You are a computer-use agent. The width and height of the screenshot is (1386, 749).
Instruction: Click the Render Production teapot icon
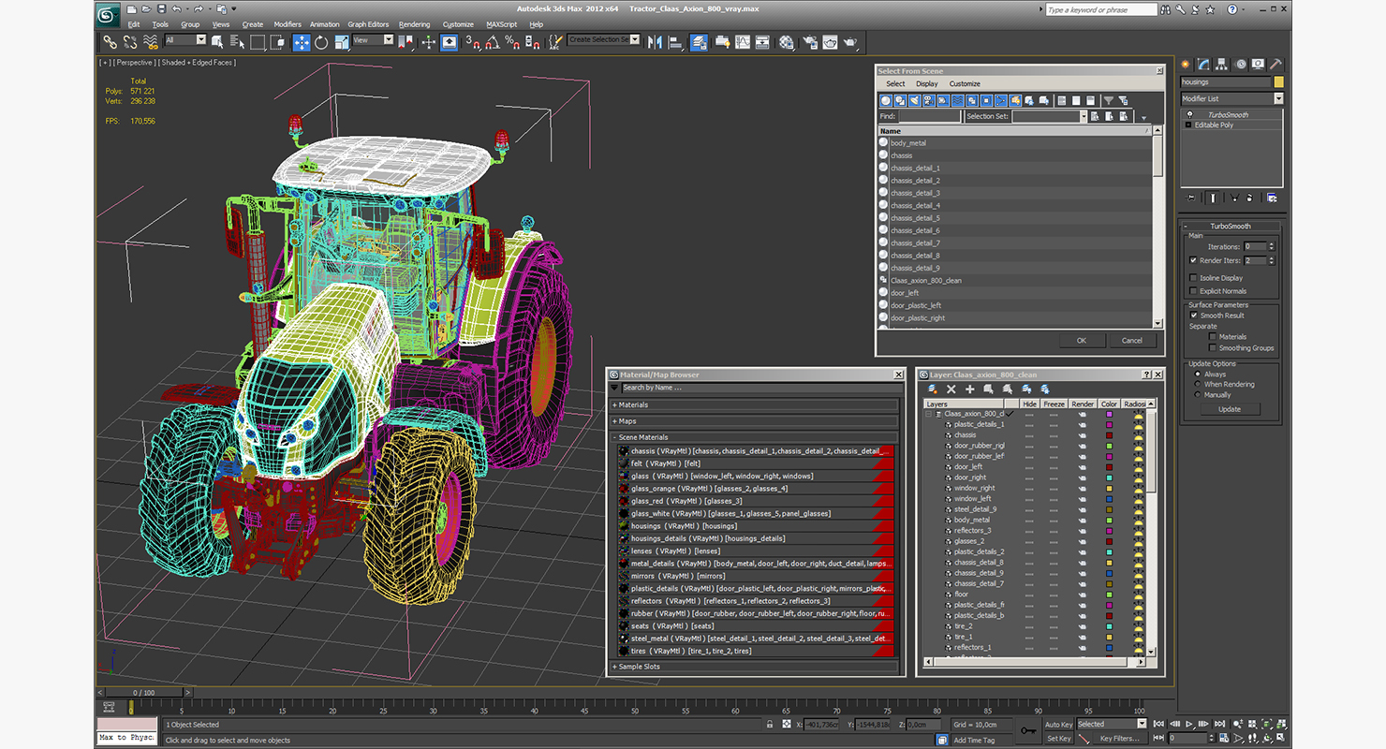(850, 42)
